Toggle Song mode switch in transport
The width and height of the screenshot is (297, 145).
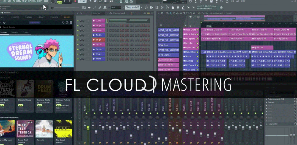point(60,2)
